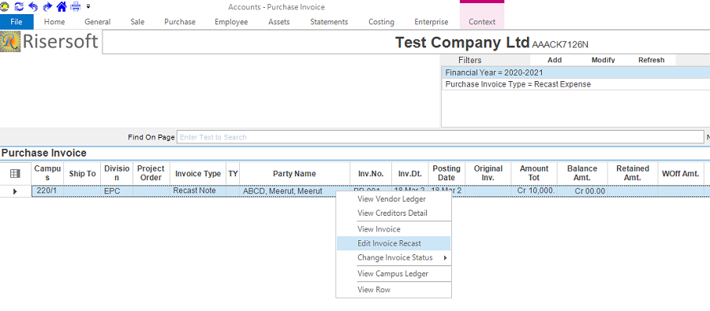Image resolution: width=710 pixels, height=311 pixels.
Task: Click the Modify filter button
Action: 603,60
